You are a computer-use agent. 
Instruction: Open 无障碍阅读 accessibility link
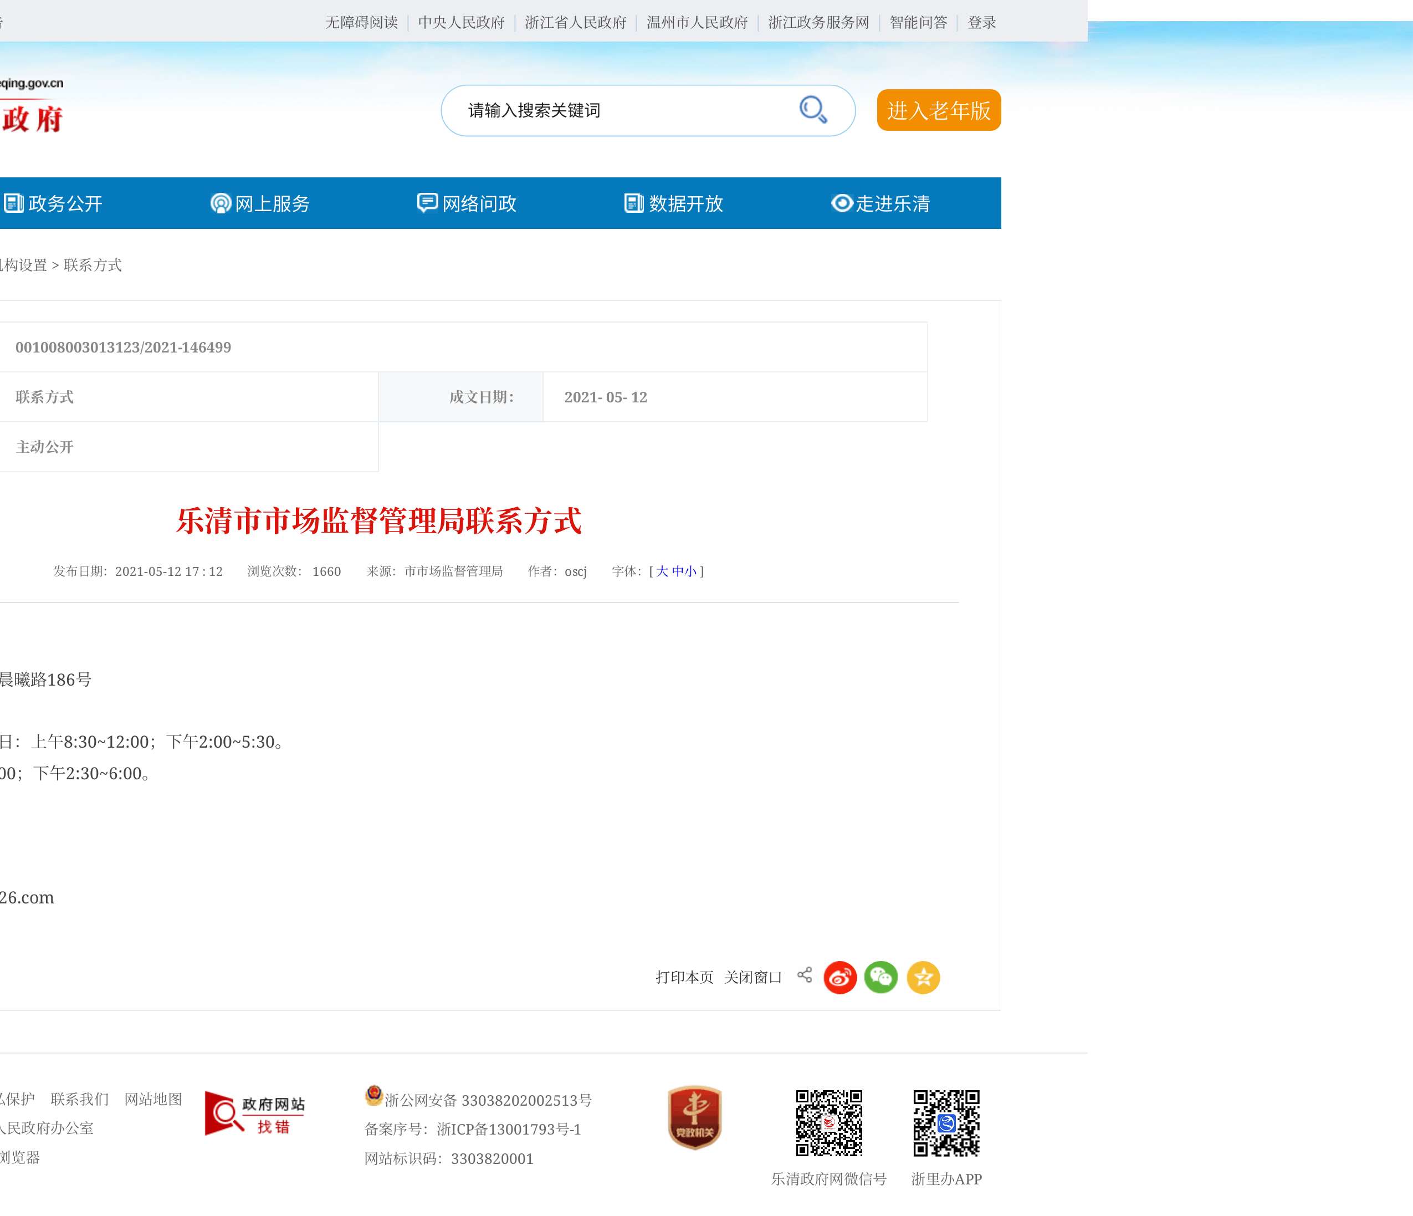point(361,23)
